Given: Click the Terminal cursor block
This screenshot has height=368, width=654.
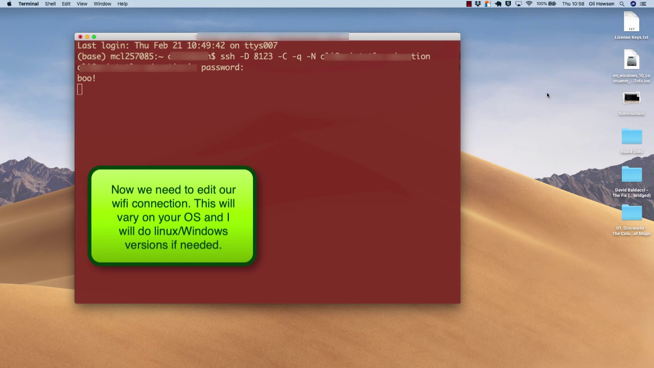Looking at the screenshot, I should (x=80, y=89).
